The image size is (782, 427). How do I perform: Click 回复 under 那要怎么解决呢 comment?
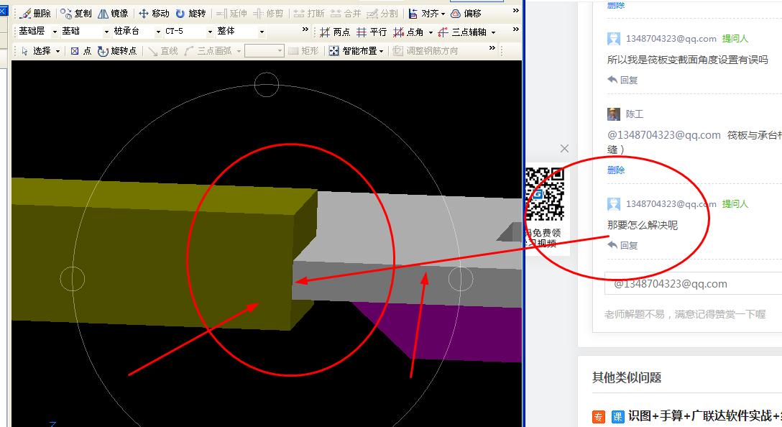[623, 245]
